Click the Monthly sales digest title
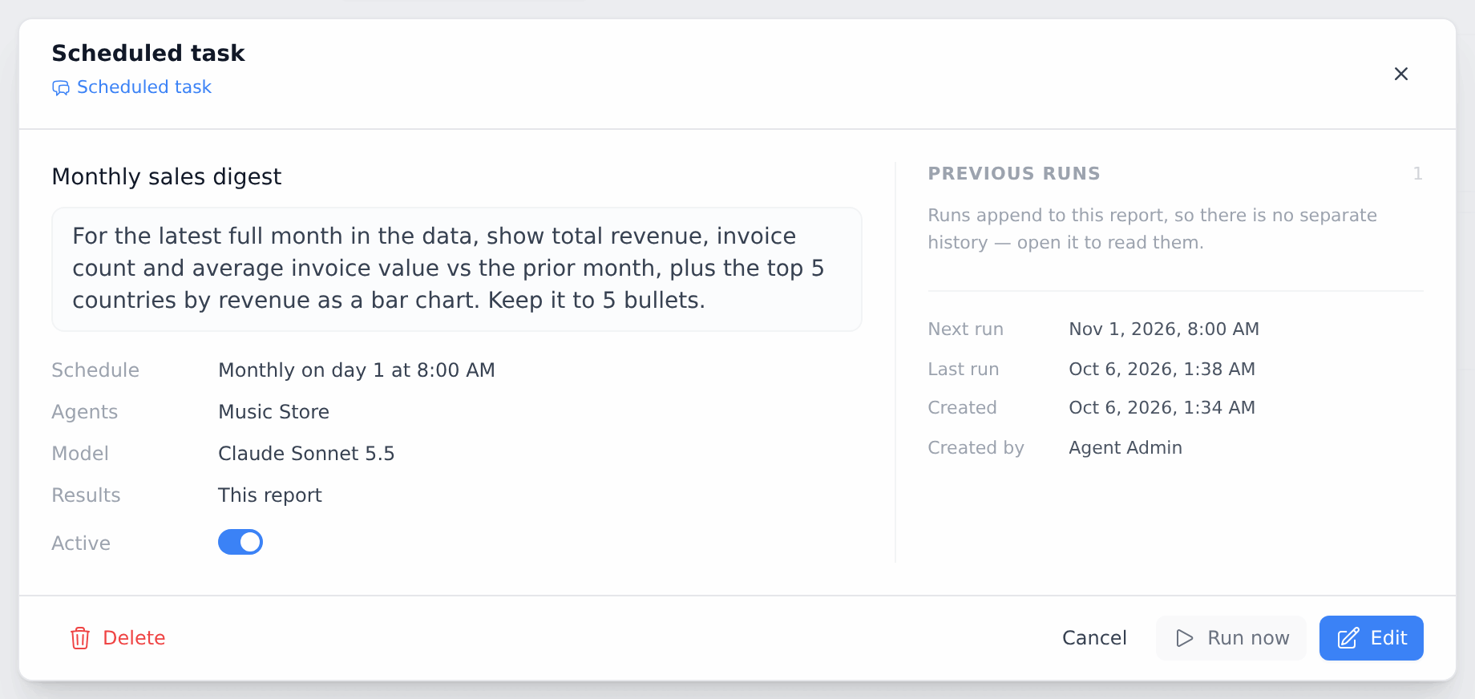The width and height of the screenshot is (1475, 699). 167,176
